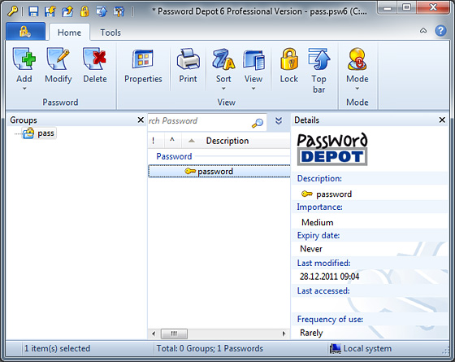Close the Details panel
The height and width of the screenshot is (362, 455).
[x=442, y=120]
